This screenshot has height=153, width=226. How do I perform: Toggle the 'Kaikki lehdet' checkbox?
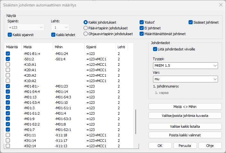(x=53, y=34)
